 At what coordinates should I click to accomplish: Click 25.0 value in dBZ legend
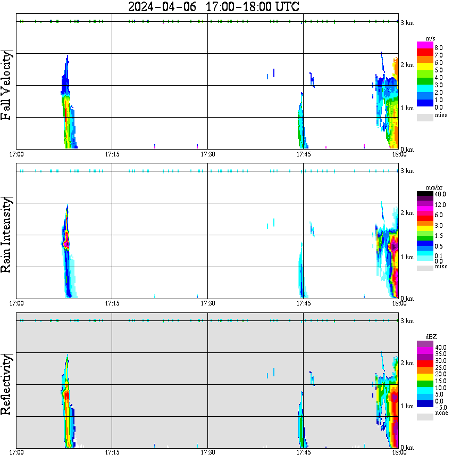440,368
